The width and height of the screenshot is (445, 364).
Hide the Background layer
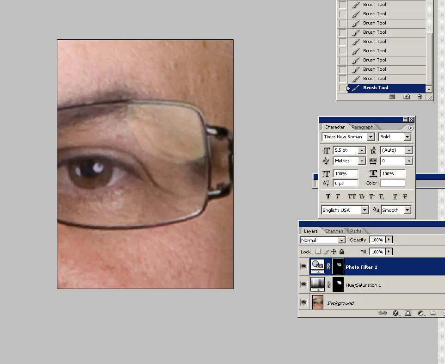(x=303, y=302)
